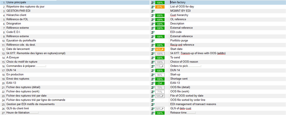Click target text 'Cust hierarchy'

pos(179,15)
